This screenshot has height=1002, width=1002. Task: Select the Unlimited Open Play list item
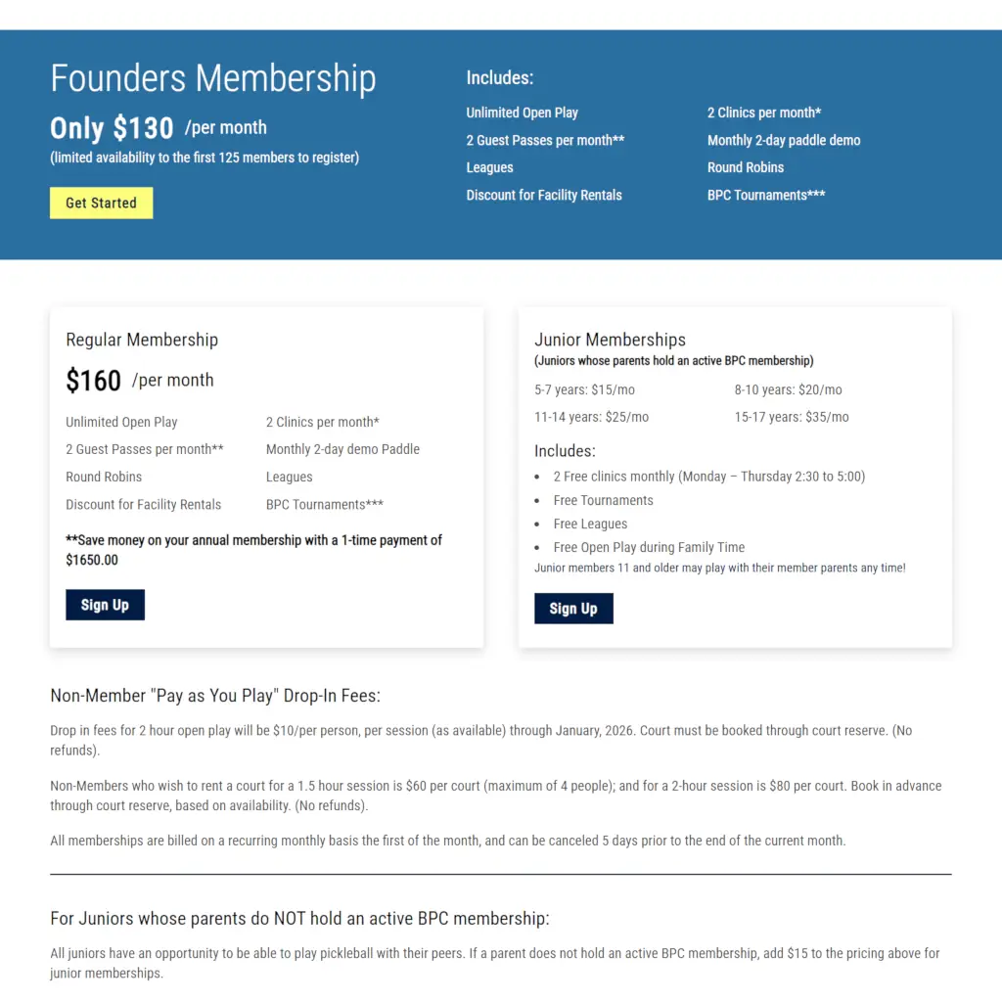[522, 113]
